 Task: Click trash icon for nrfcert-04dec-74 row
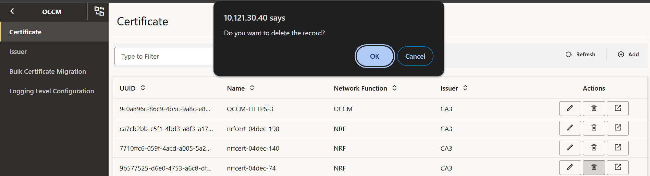(594, 167)
